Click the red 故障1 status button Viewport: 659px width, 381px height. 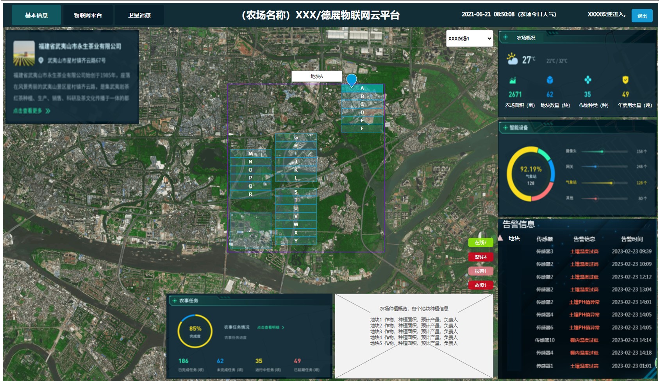(x=480, y=285)
